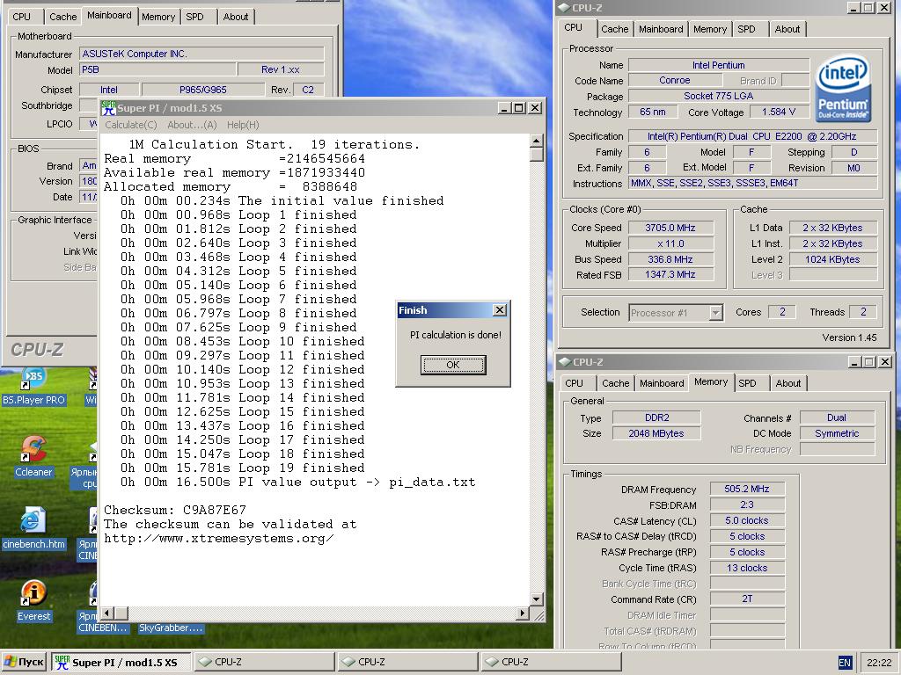This screenshot has height=675, width=901.
Task: Click Core Voltage value 1.584 V
Action: pos(779,112)
